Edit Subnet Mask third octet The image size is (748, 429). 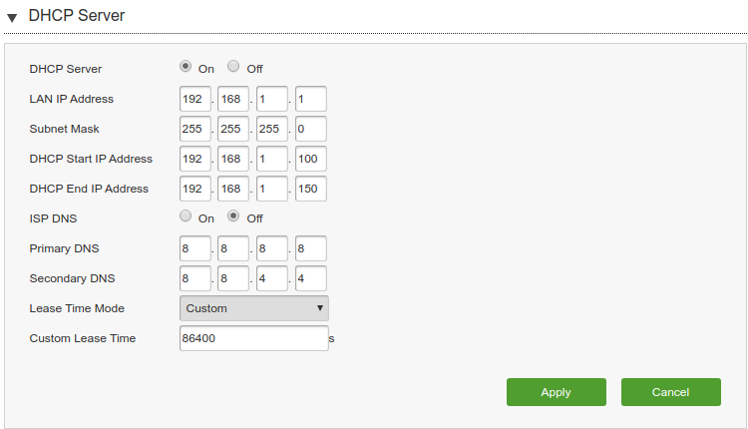pyautogui.click(x=272, y=129)
